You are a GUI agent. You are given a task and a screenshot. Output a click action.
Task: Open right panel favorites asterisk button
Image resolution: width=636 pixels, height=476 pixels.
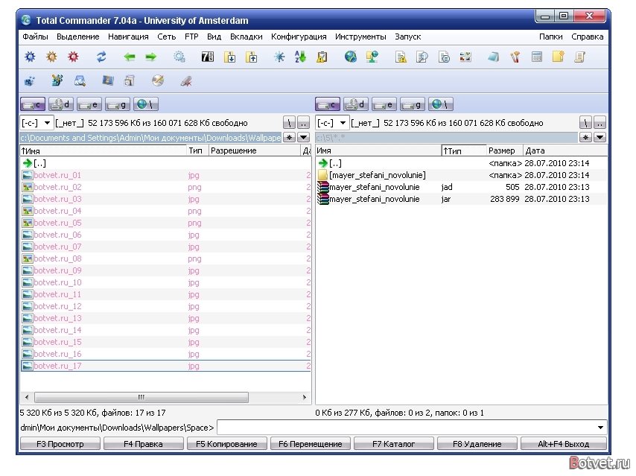click(585, 138)
